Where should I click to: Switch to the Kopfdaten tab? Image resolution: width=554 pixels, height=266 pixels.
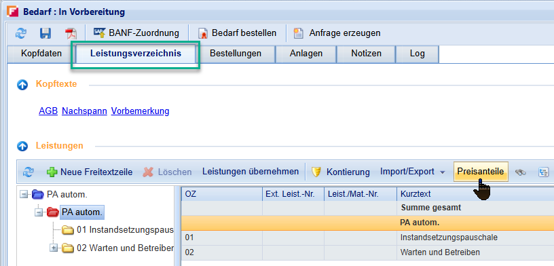click(41, 54)
